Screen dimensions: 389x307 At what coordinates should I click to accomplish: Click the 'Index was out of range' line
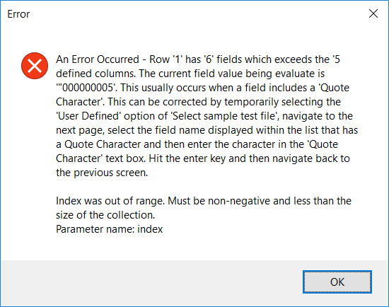(x=204, y=201)
